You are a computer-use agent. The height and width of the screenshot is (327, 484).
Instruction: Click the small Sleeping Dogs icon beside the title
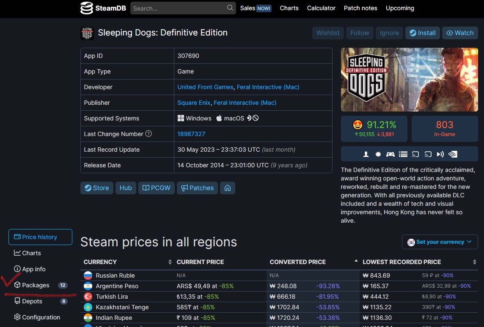87,33
